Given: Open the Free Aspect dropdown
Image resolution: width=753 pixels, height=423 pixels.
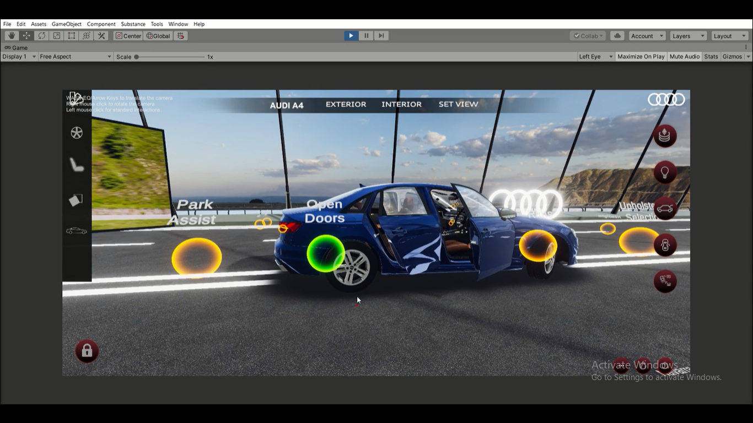Looking at the screenshot, I should point(75,57).
